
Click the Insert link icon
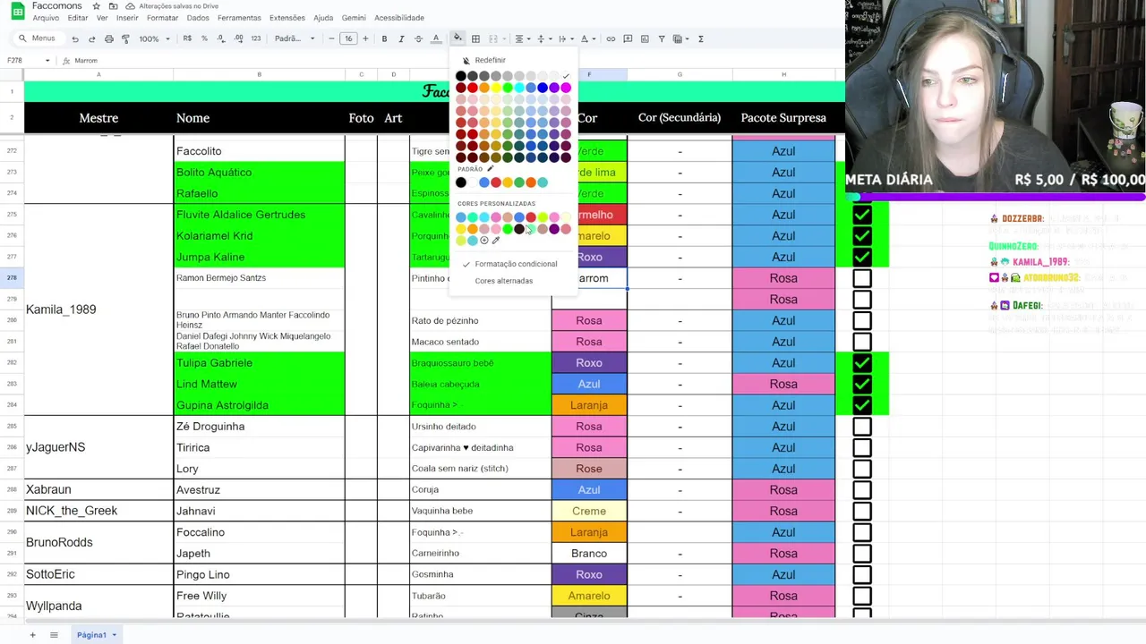[x=611, y=38]
